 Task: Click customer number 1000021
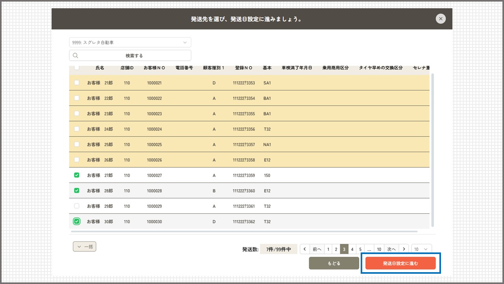154,83
